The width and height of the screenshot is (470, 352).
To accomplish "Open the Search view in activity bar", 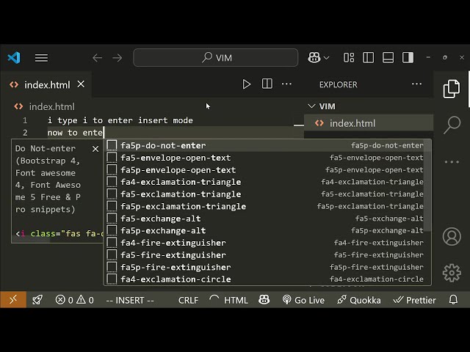I will click(x=452, y=125).
